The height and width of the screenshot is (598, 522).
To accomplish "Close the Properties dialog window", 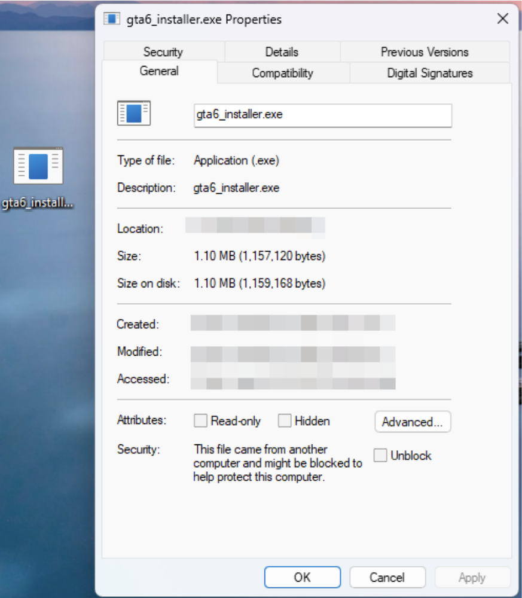I will [502, 19].
